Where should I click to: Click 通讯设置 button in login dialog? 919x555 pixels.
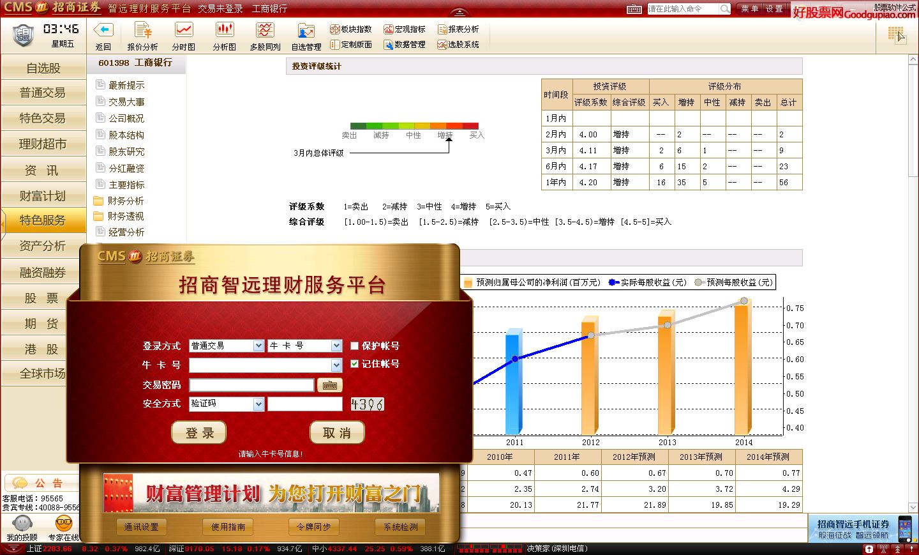click(x=142, y=527)
